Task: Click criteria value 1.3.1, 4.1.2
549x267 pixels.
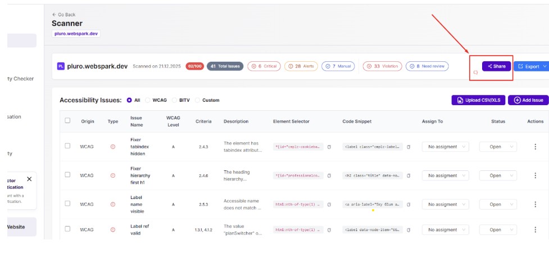Action: 203,230
